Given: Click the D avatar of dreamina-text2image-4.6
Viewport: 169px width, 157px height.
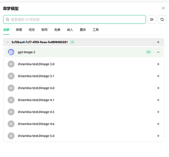Looking at the screenshot, I should point(11,124).
